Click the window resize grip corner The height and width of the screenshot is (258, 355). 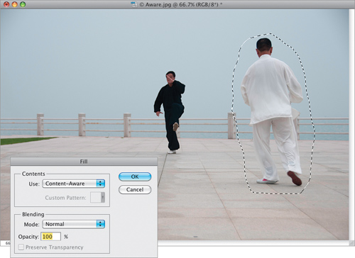[x=351, y=242]
